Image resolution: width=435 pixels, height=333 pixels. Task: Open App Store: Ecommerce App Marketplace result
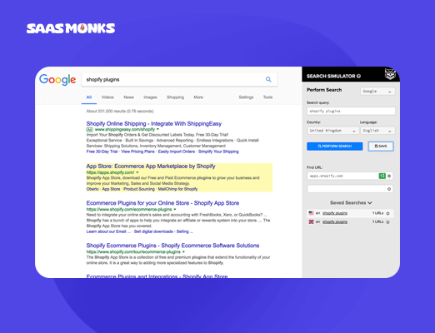click(151, 166)
